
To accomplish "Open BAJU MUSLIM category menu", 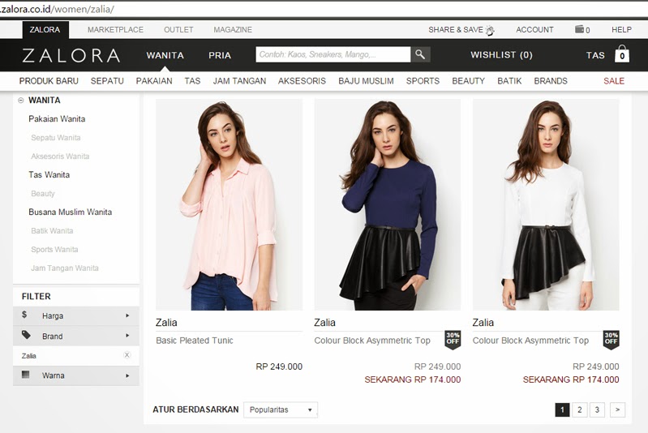I will pos(366,81).
